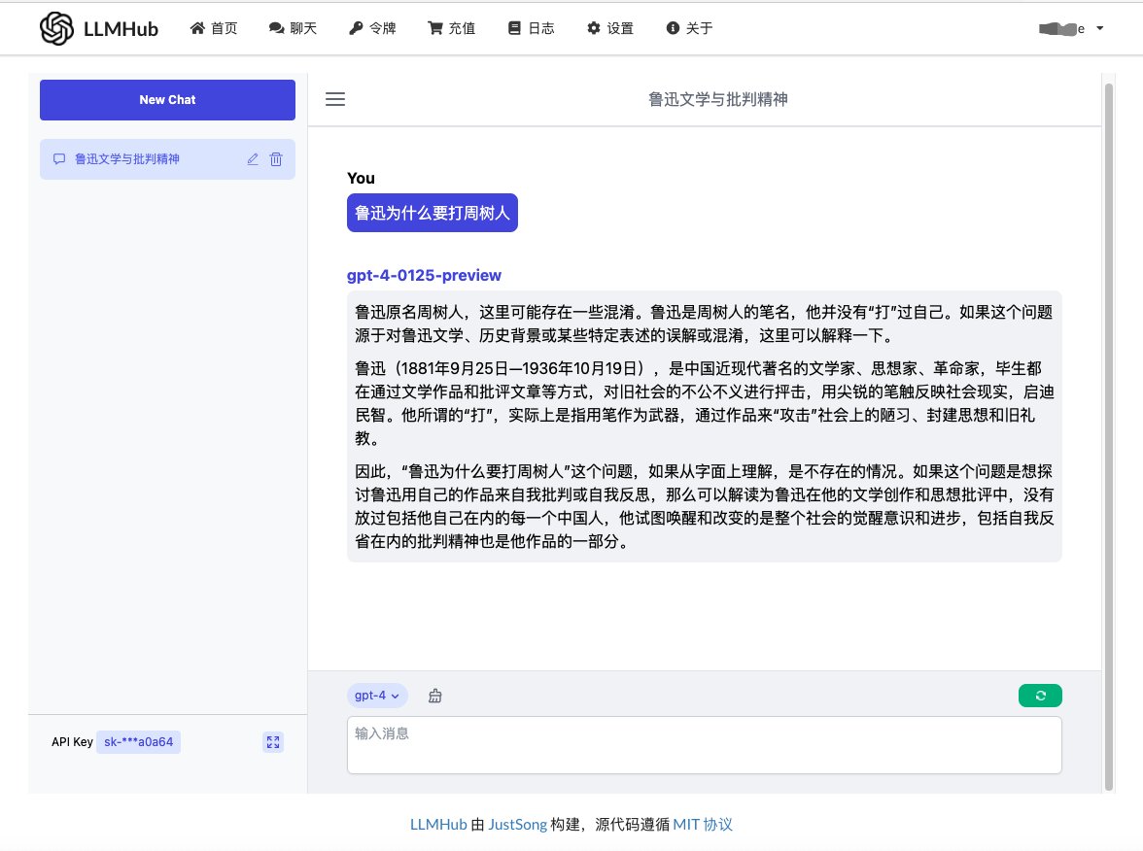Toggle the sidebar with hamburger icon
This screenshot has height=851, width=1143.
click(x=335, y=99)
